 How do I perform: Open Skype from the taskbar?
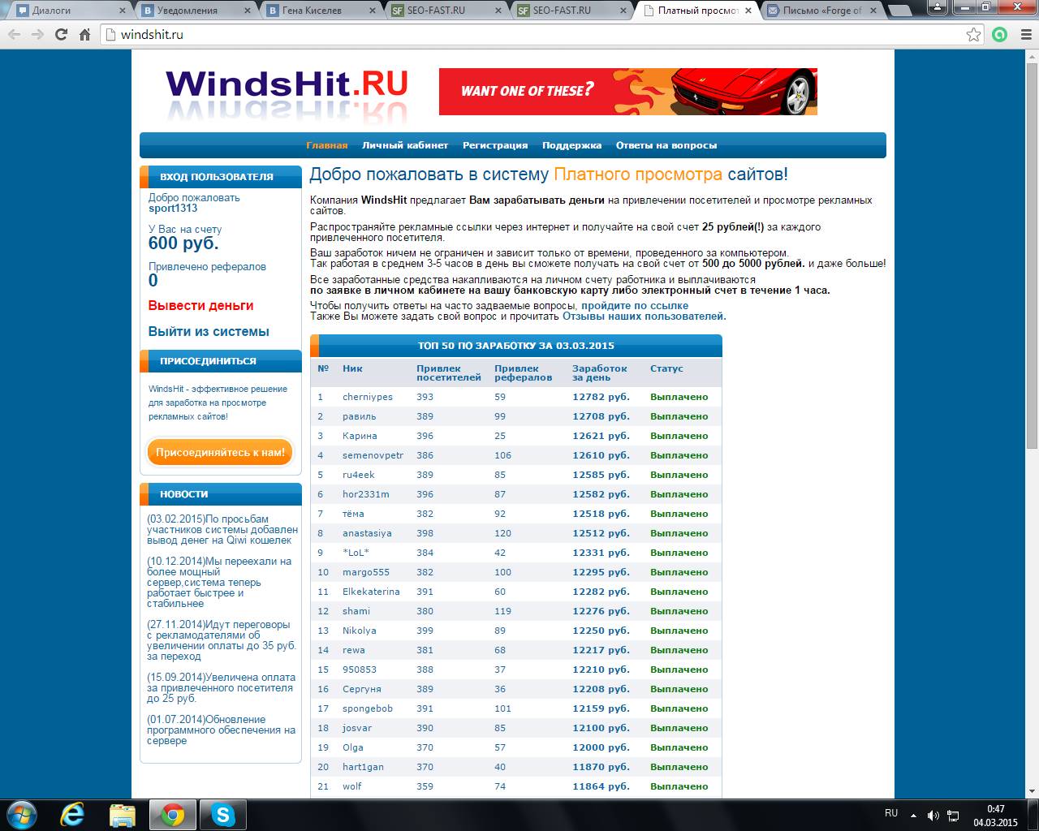tap(222, 814)
